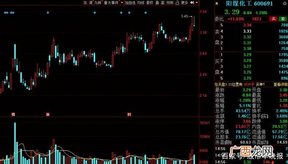Click 加自选 to add to watchlist
Image resolution: width=288 pixels, height=164 pixels.
(130, 3)
